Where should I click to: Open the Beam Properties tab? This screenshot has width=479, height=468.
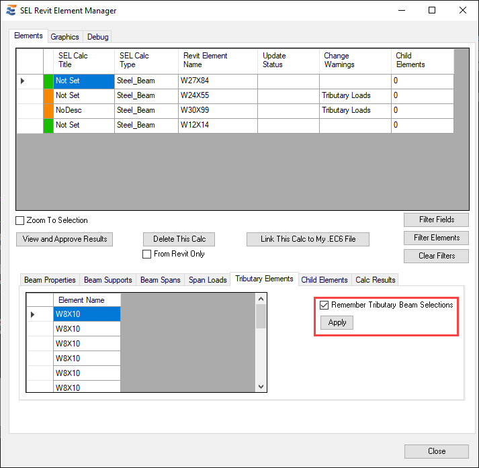[50, 280]
